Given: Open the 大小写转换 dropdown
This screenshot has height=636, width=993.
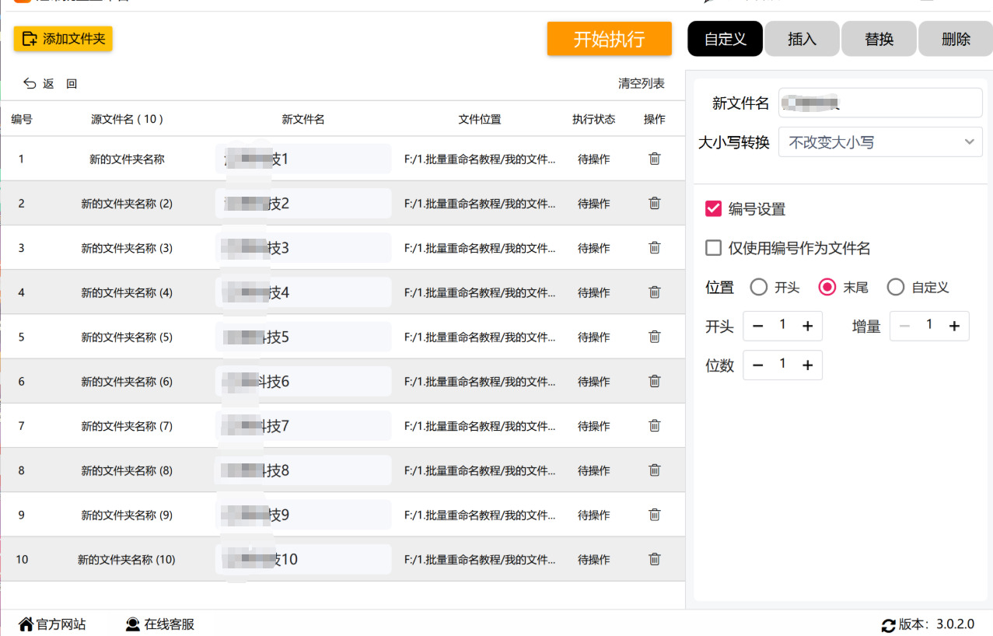Looking at the screenshot, I should [x=880, y=142].
